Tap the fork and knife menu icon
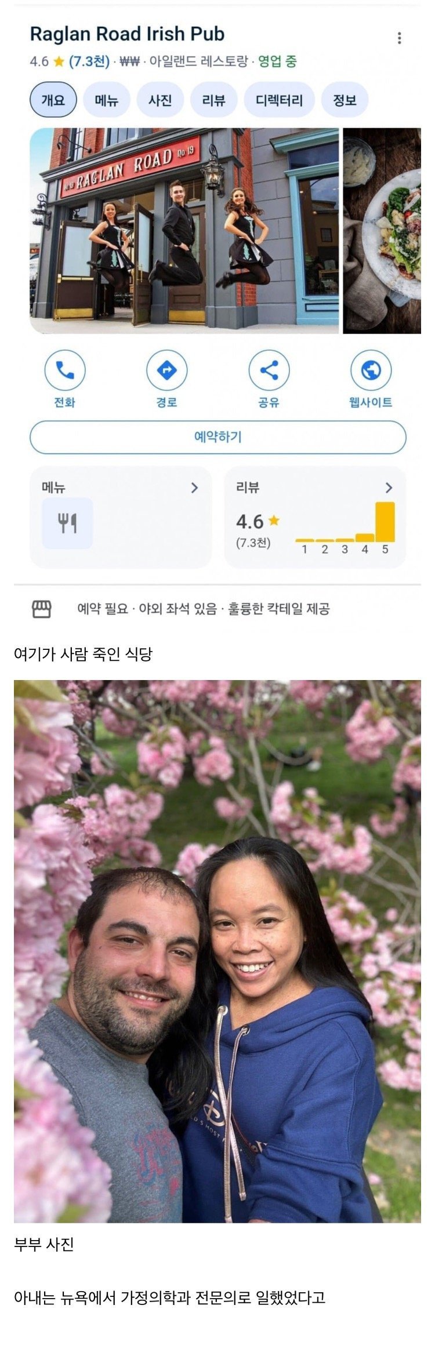This screenshot has height=1345, width=435. coord(67,523)
